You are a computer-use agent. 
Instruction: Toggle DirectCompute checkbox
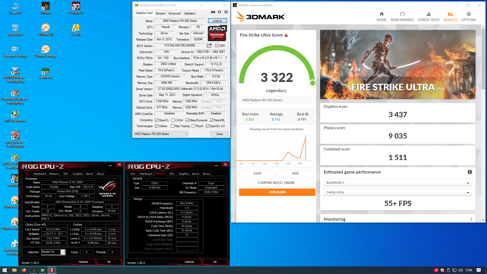click(187, 120)
